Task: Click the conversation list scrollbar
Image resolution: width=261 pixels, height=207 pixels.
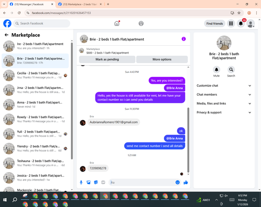Action: [72, 101]
